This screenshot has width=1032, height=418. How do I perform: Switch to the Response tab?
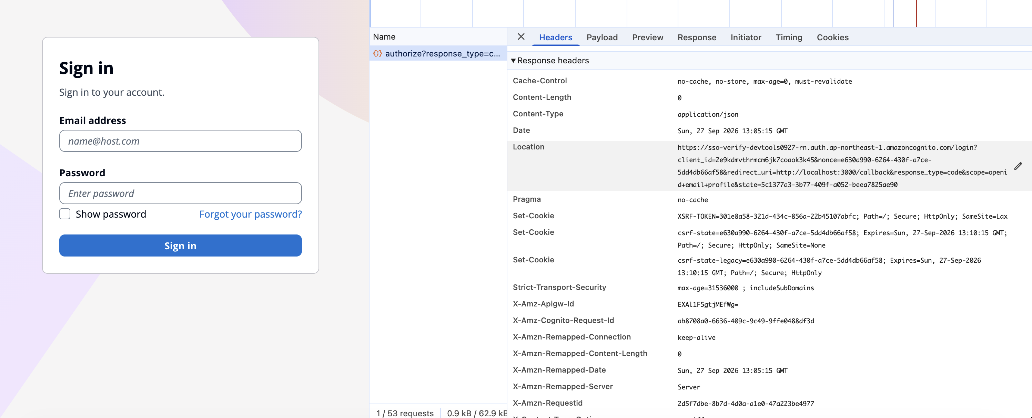pos(697,37)
